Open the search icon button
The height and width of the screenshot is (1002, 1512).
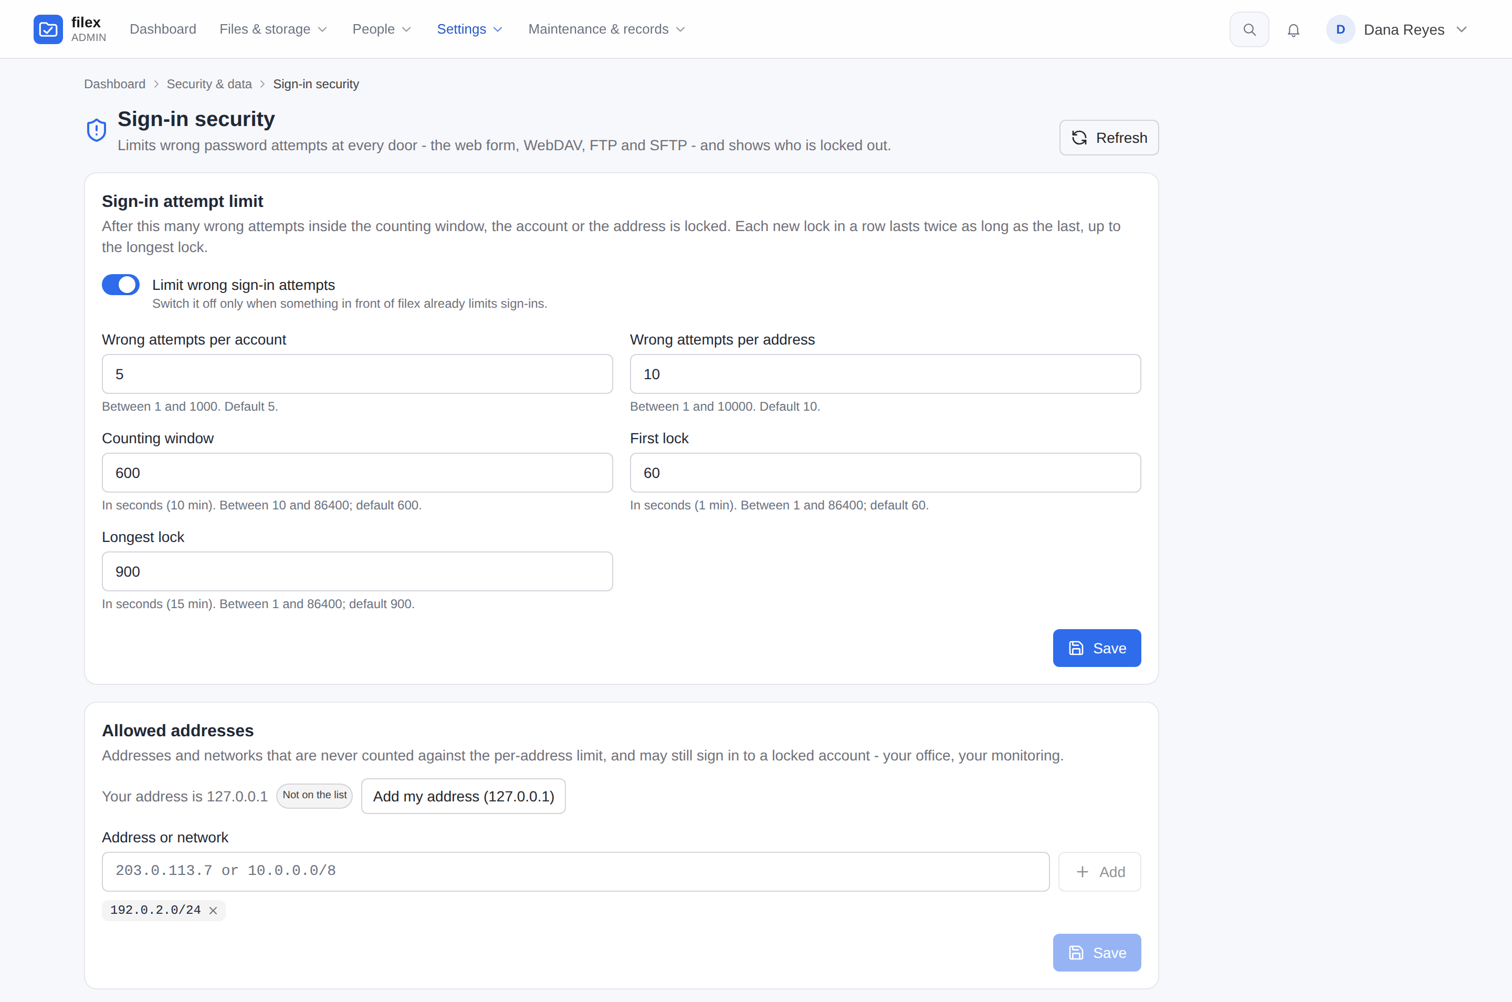(1249, 29)
